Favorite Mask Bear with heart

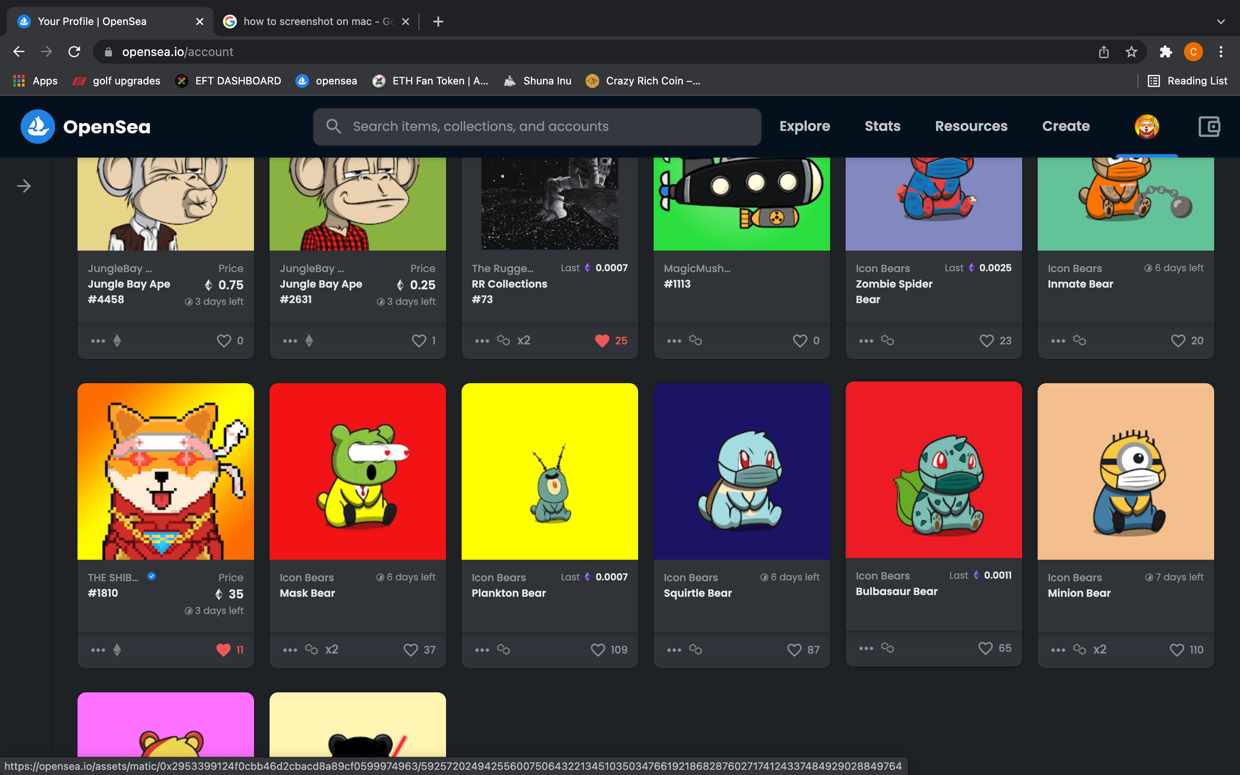410,650
